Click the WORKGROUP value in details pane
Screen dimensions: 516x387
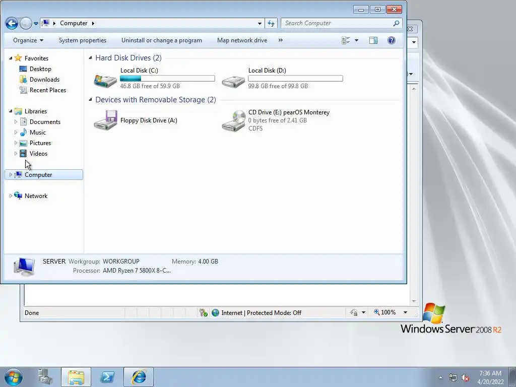pos(121,262)
